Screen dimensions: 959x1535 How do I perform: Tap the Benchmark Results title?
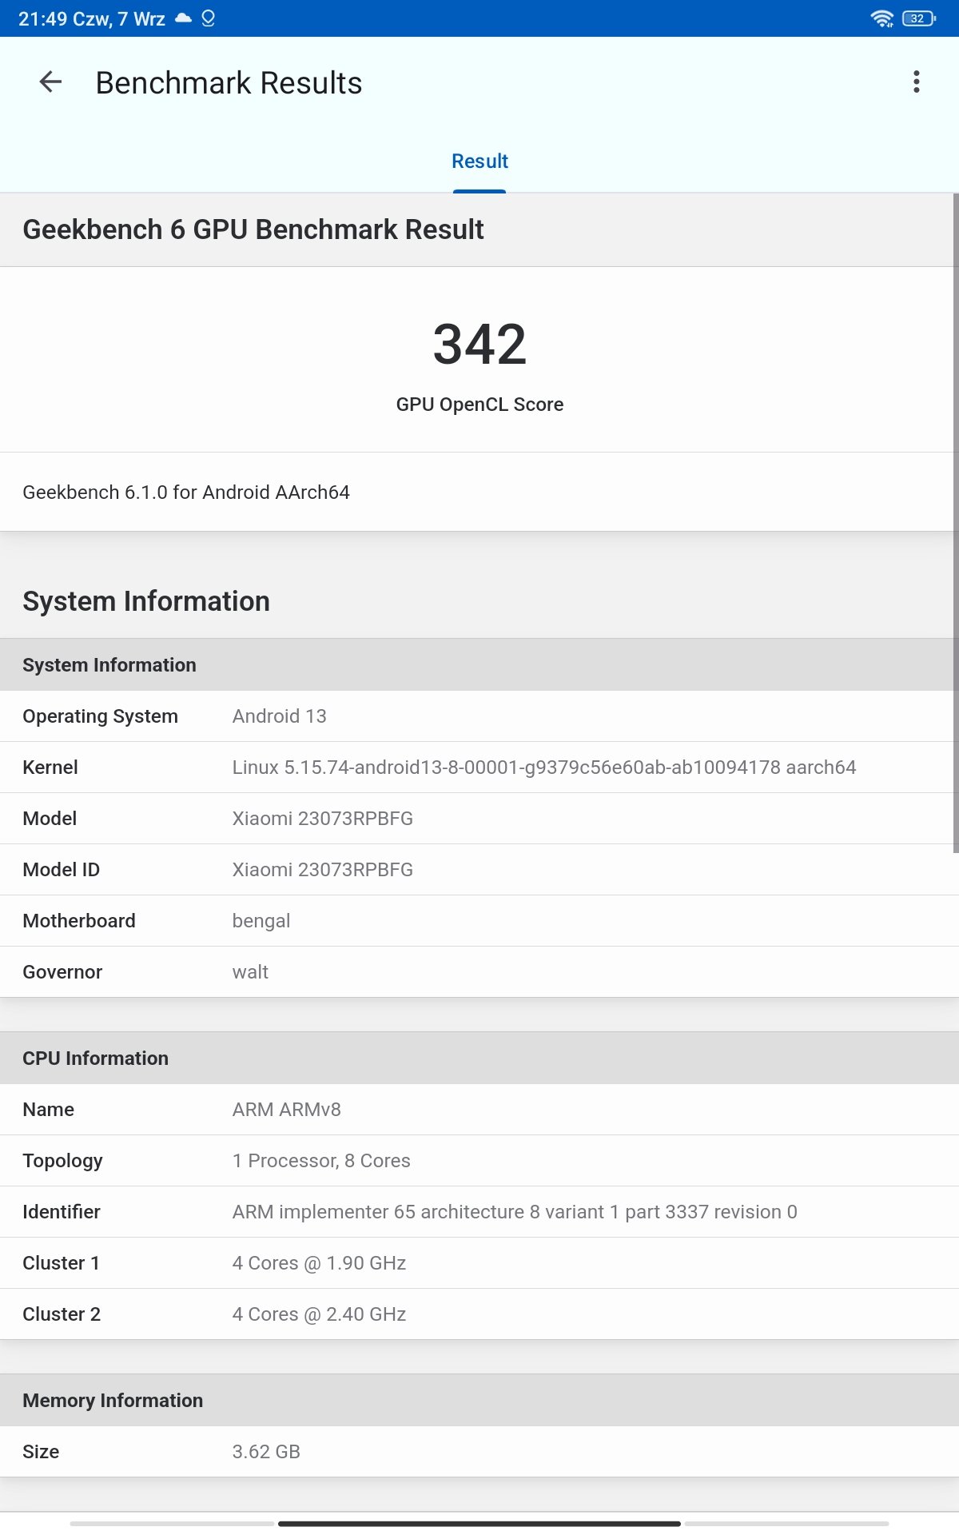(229, 83)
